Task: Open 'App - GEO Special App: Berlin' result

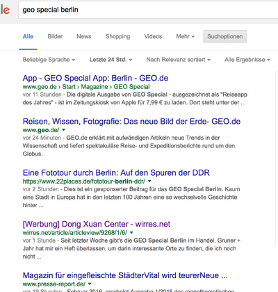Action: pos(95,78)
